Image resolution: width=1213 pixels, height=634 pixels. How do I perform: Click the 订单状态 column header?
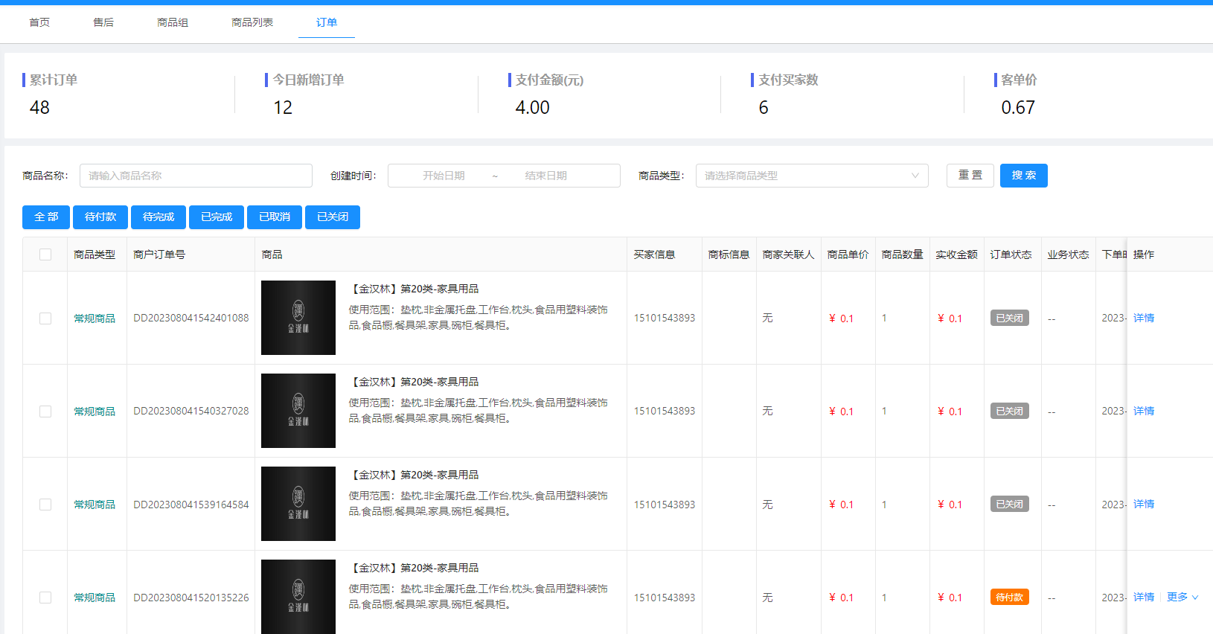[1011, 254]
